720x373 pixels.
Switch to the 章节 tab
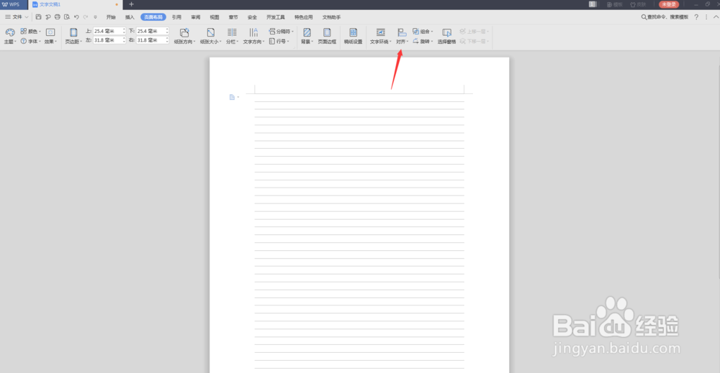point(233,17)
